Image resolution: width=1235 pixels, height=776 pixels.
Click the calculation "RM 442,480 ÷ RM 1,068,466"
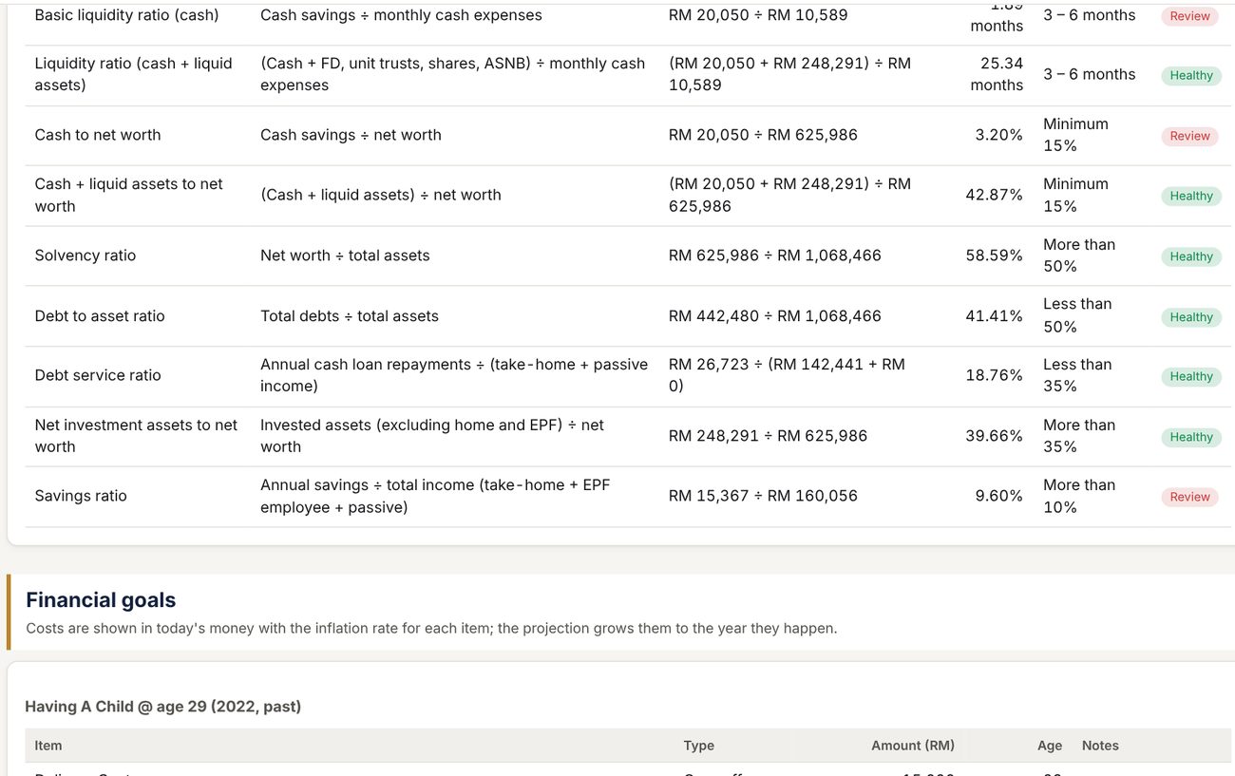click(775, 316)
